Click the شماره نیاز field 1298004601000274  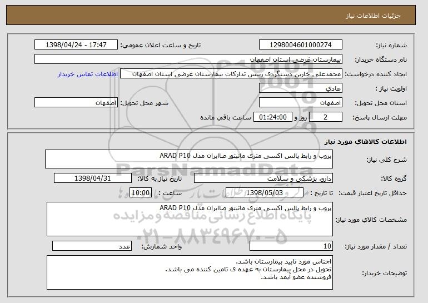pyautogui.click(x=301, y=45)
